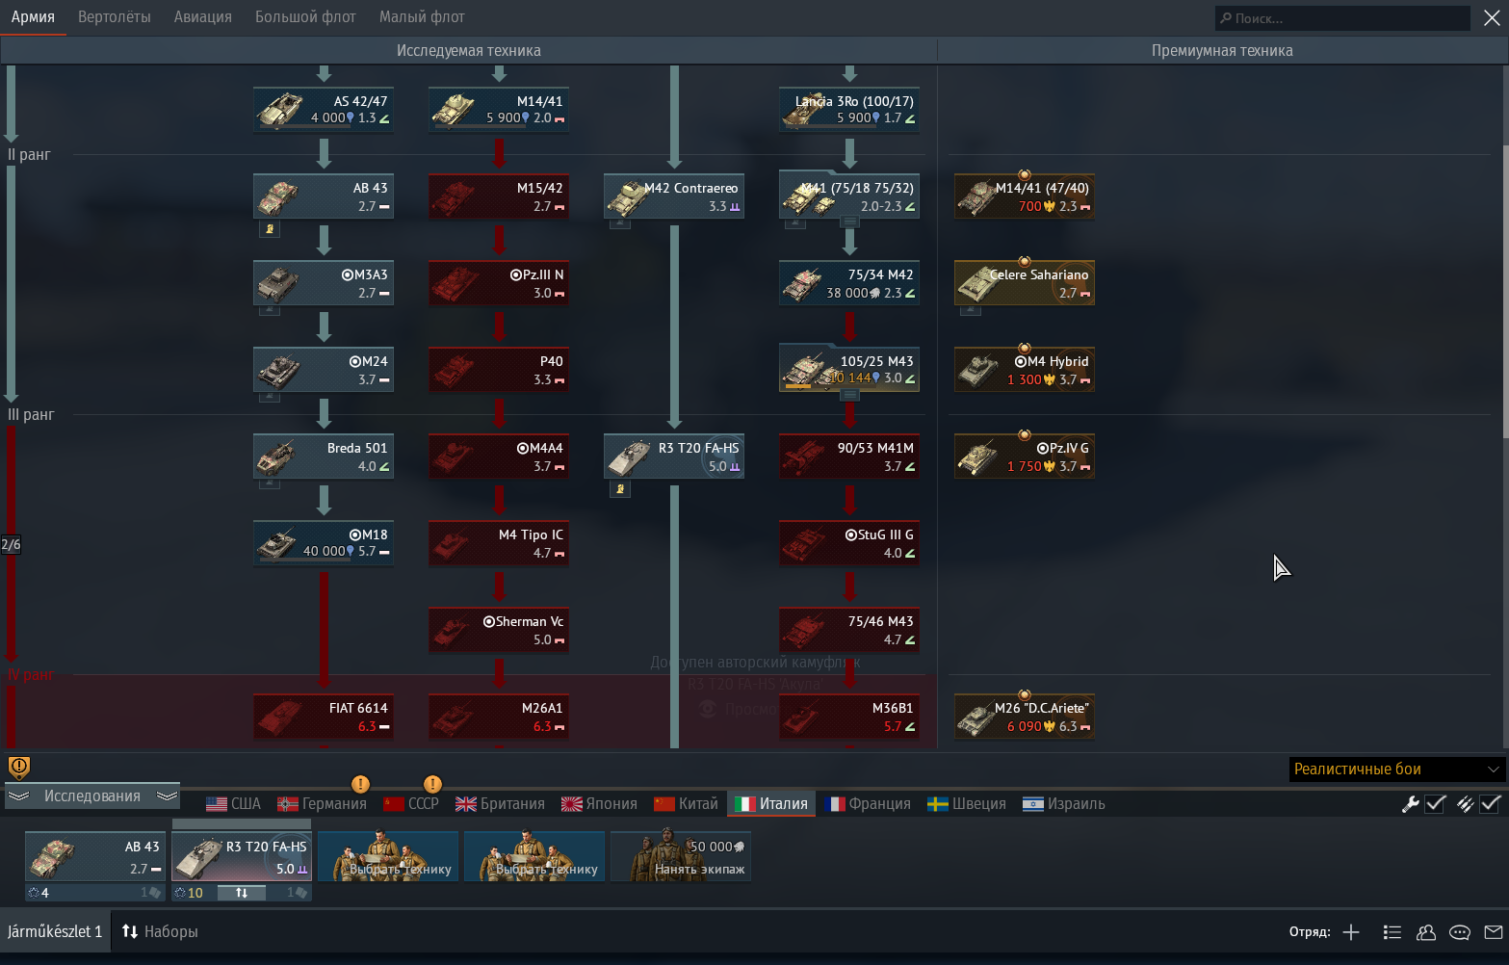The width and height of the screenshot is (1509, 965).
Task: Click the crew level 10 indicator under R3 T20
Action: coord(189,893)
